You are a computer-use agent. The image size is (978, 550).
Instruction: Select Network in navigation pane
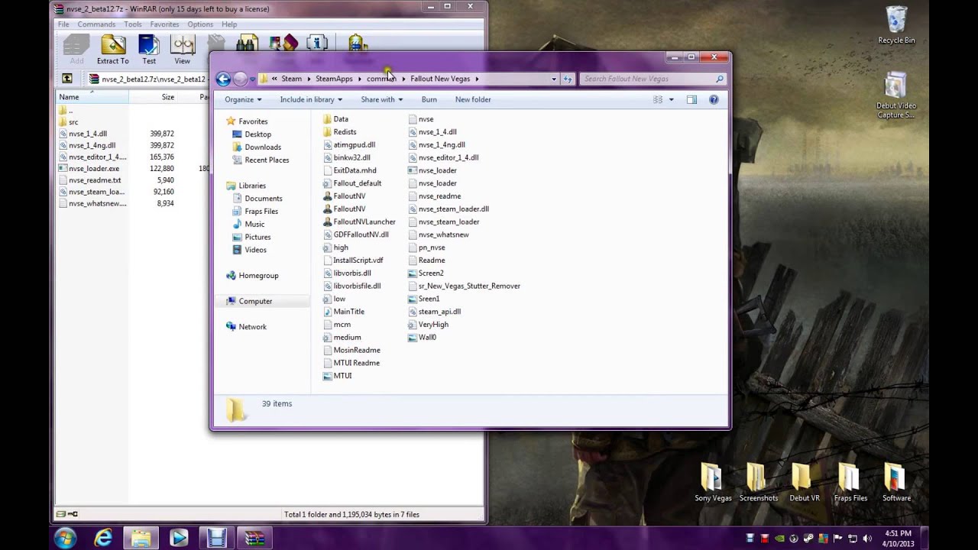pos(246,327)
